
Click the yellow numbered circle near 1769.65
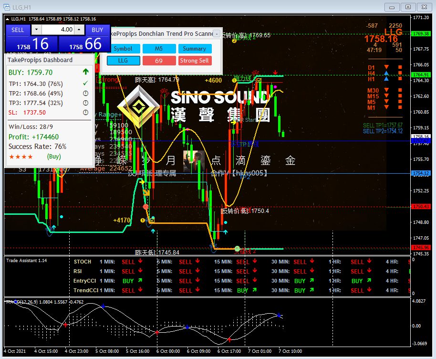click(x=234, y=41)
